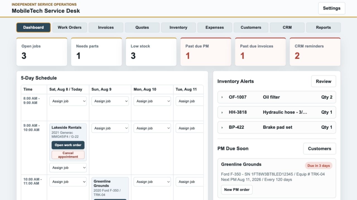Click the 8:00 AM - 9:00 AM time label
This screenshot has width=357, height=200.
tap(32, 101)
